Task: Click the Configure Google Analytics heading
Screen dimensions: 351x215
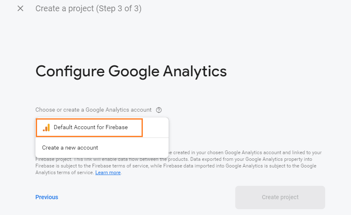Action: pyautogui.click(x=131, y=71)
